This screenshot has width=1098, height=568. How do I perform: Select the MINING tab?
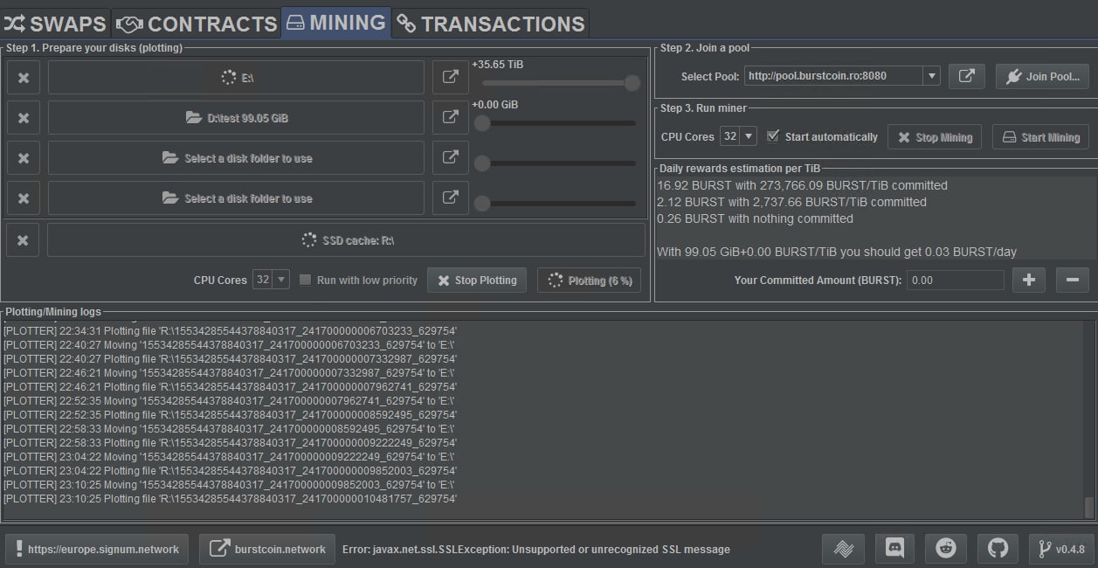[335, 23]
